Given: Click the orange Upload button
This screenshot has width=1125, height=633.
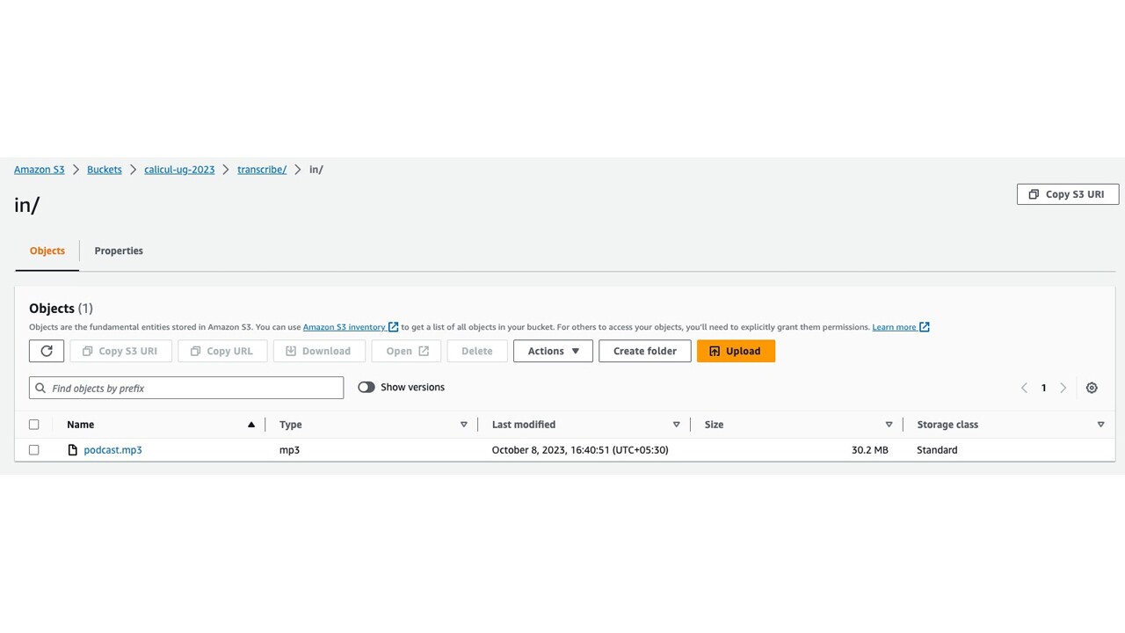Looking at the screenshot, I should coord(736,351).
